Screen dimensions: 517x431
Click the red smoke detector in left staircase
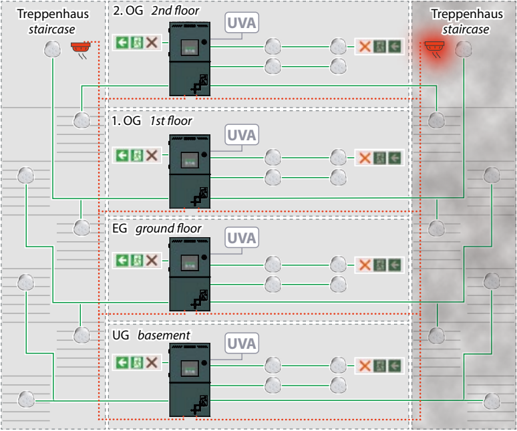[x=79, y=49]
